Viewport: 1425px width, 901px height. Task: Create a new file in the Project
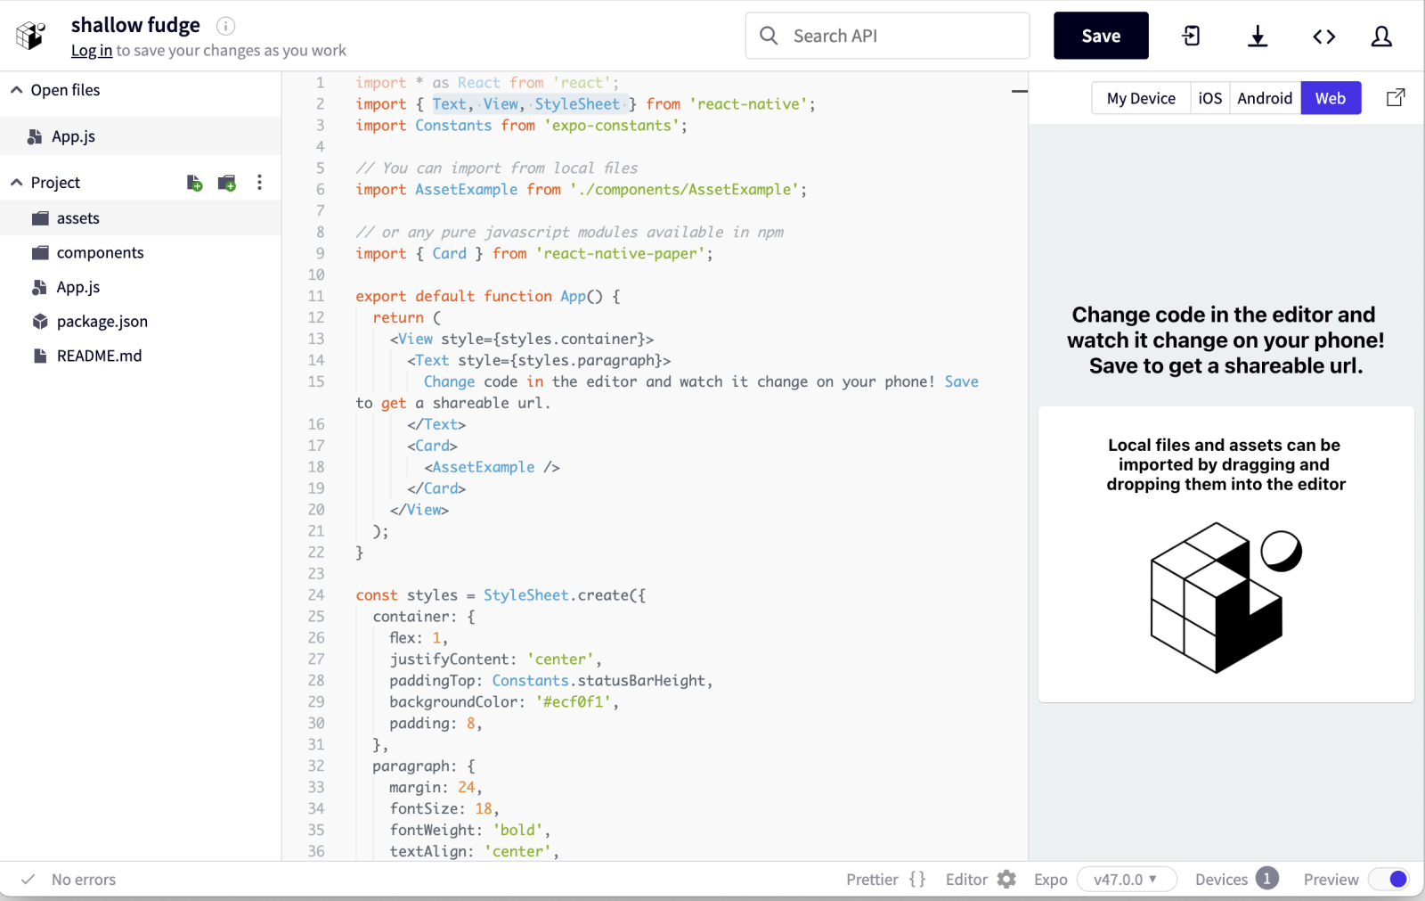click(x=194, y=182)
